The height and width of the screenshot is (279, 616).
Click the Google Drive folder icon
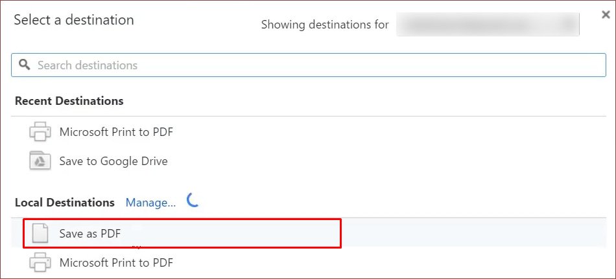click(x=40, y=161)
